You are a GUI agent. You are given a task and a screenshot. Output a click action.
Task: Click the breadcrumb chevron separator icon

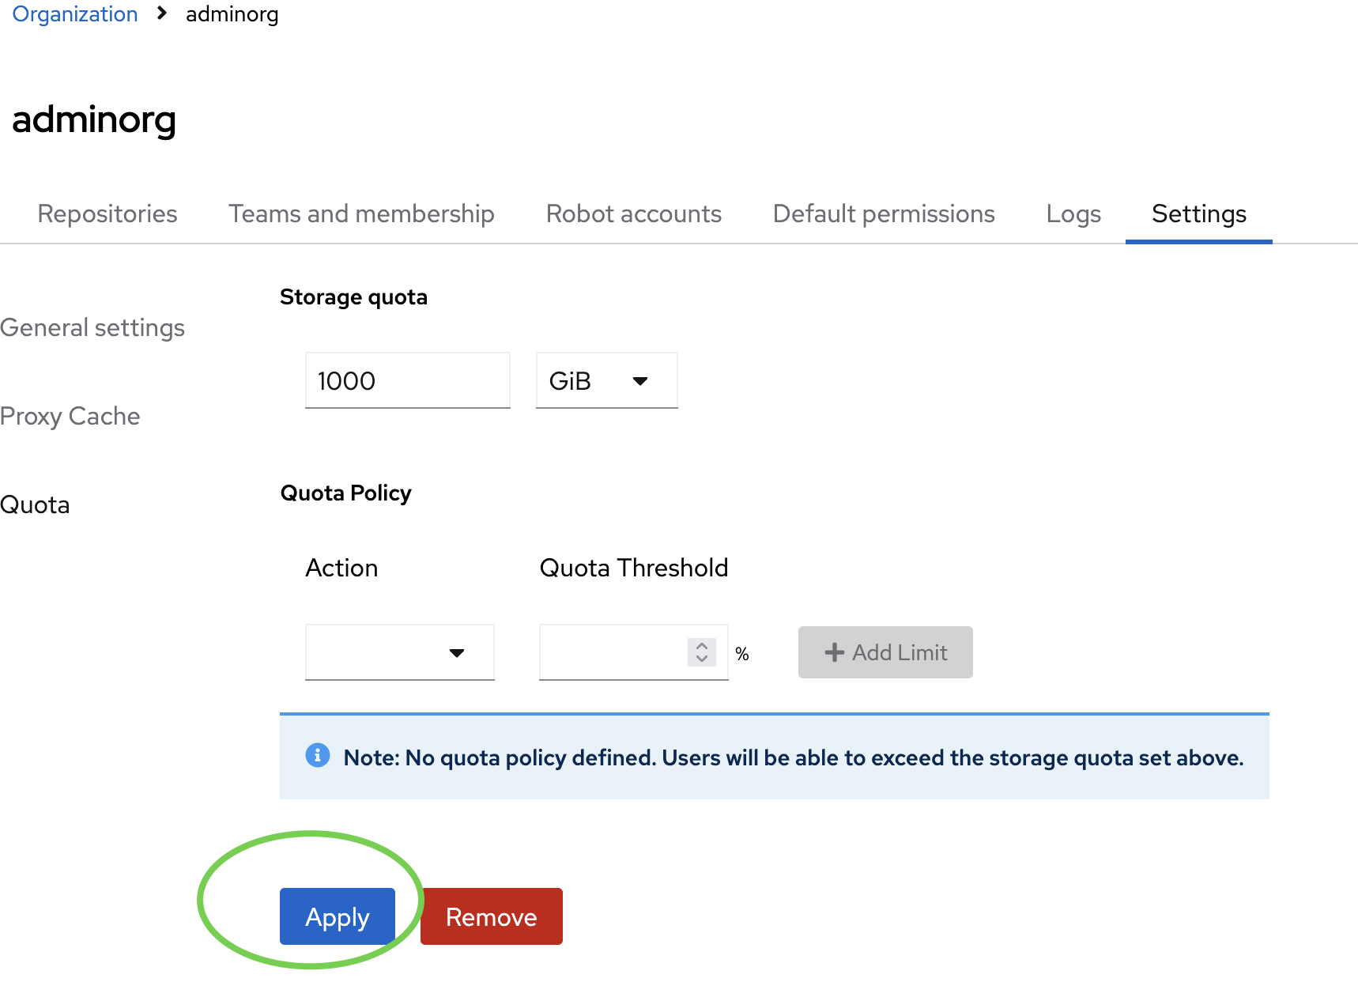click(162, 13)
